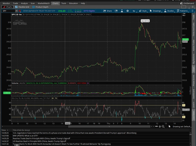
Task: Open the Studies dropdown
Action: (169, 11)
